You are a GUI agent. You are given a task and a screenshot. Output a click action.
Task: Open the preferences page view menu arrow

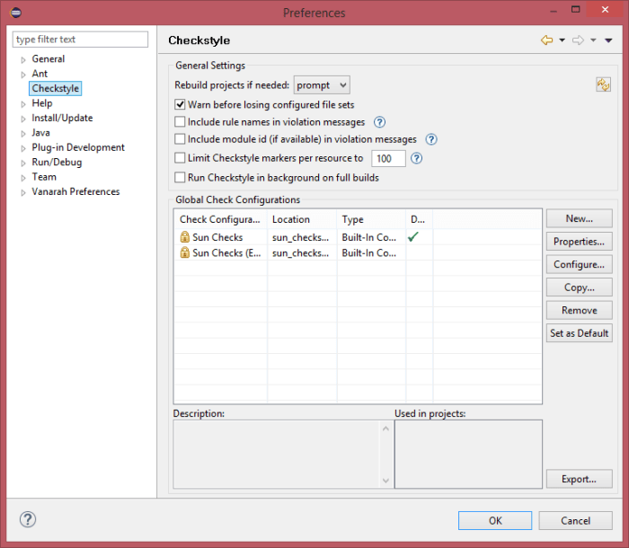pyautogui.click(x=608, y=40)
